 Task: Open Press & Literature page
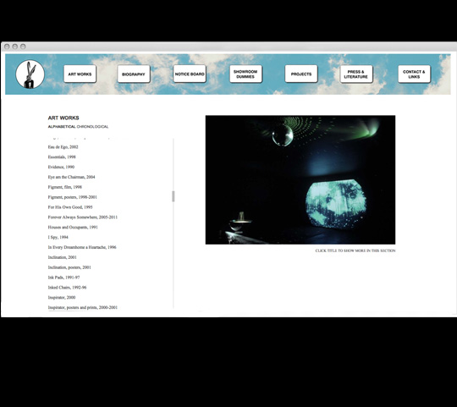click(x=356, y=74)
